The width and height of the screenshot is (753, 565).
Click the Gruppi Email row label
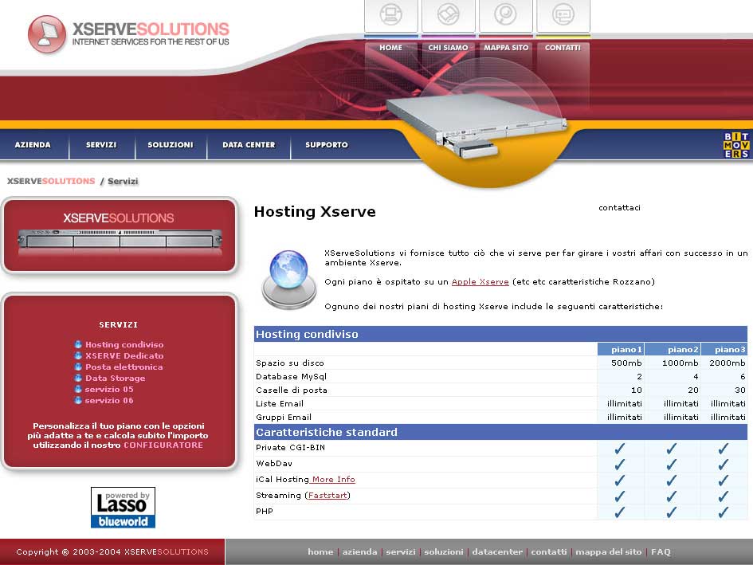(284, 417)
